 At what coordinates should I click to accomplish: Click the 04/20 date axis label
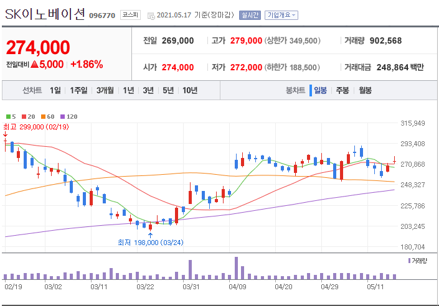point(283,287)
